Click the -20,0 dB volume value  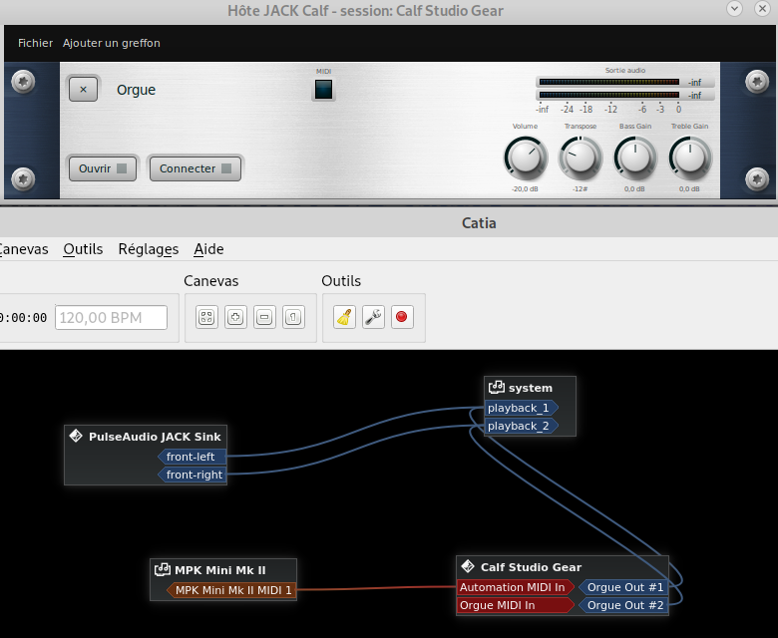tap(525, 188)
